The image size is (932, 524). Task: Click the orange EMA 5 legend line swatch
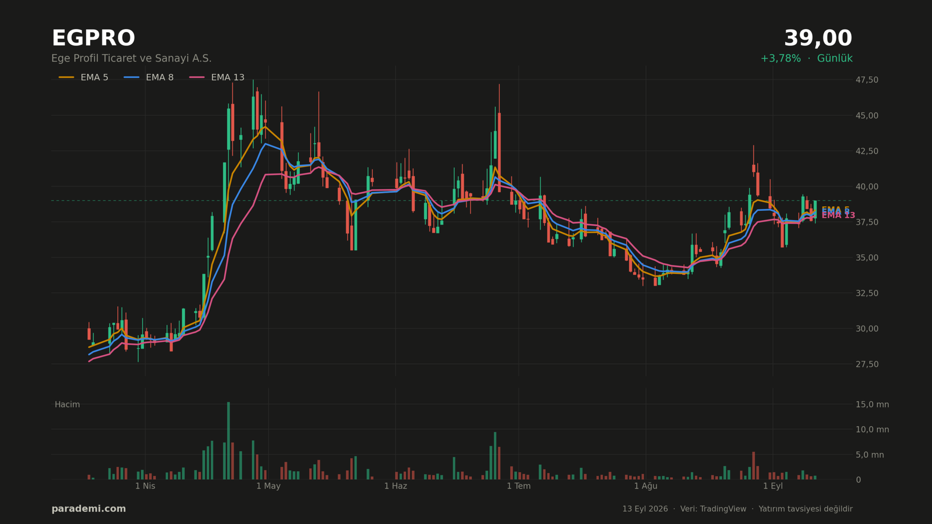click(66, 77)
